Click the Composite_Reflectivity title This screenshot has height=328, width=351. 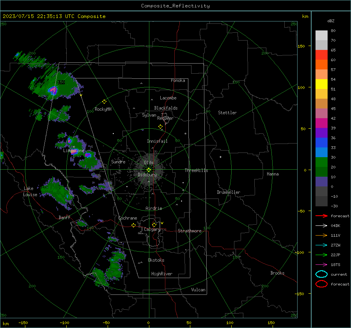[175, 6]
